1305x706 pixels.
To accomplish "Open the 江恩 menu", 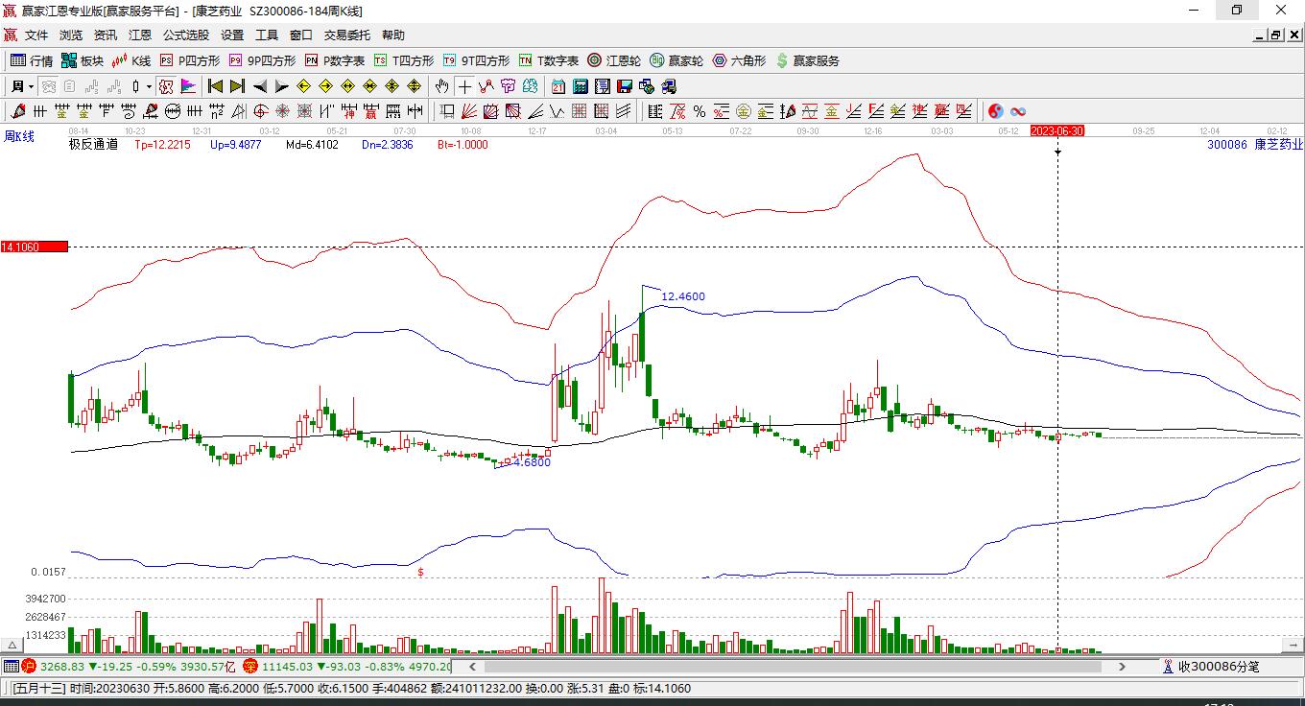I will [140, 35].
